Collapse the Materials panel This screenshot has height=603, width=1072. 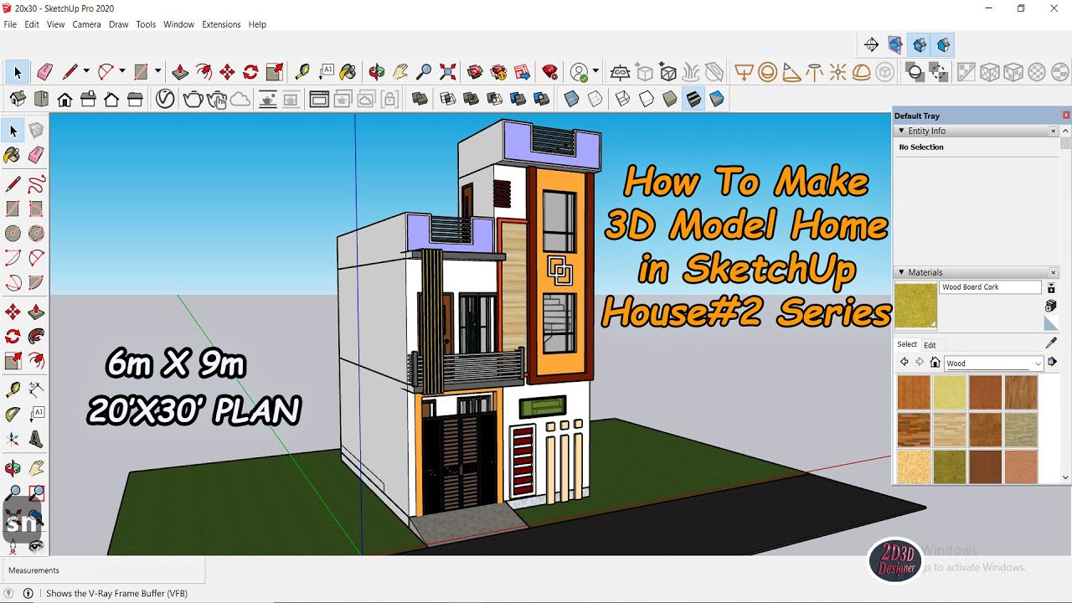click(901, 272)
